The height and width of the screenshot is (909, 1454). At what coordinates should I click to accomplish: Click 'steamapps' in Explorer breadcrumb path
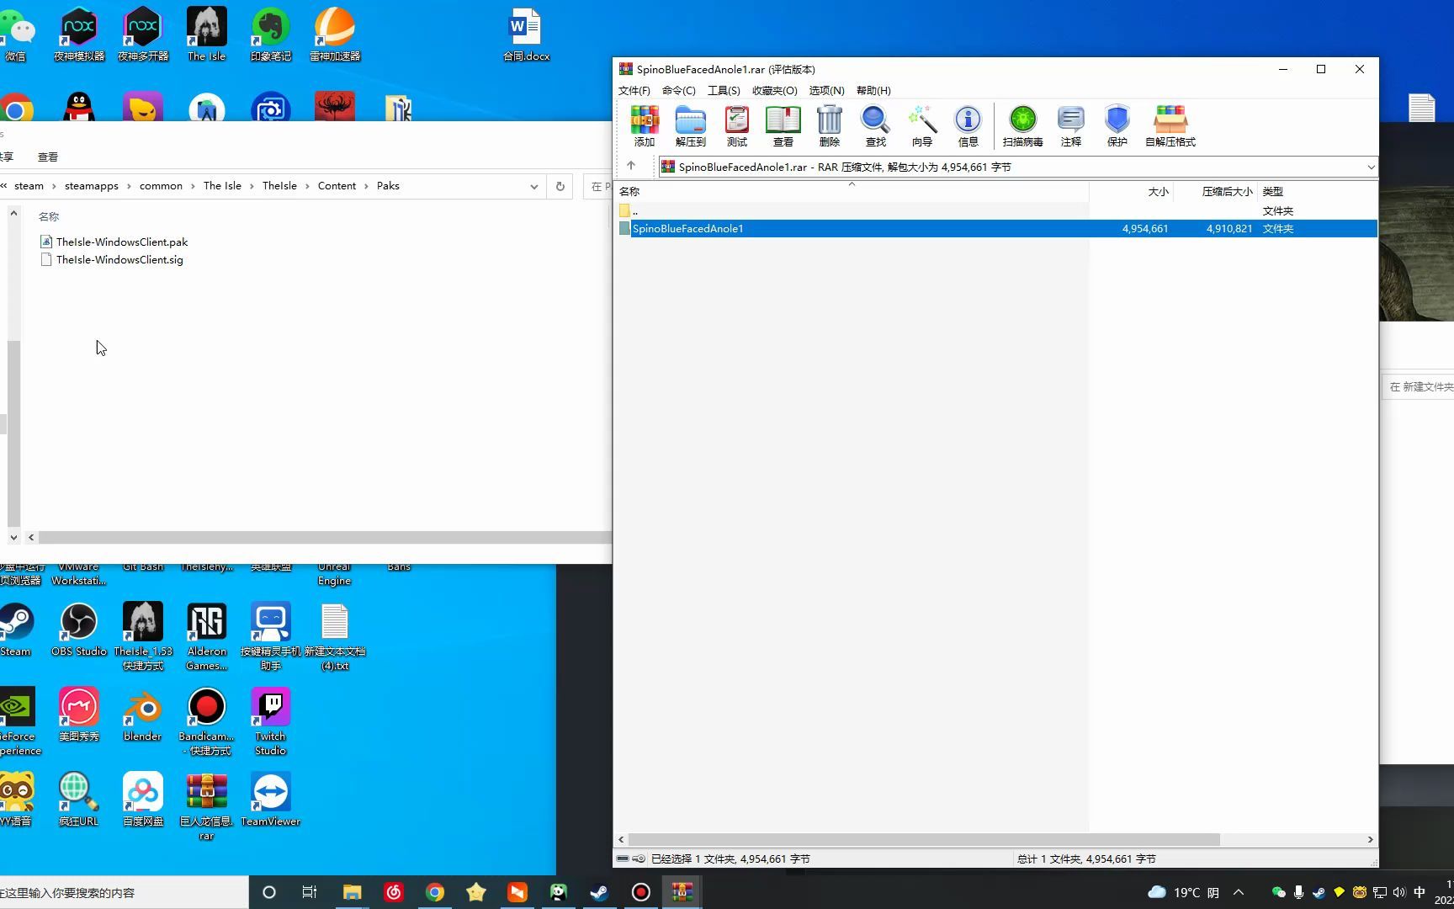(92, 185)
